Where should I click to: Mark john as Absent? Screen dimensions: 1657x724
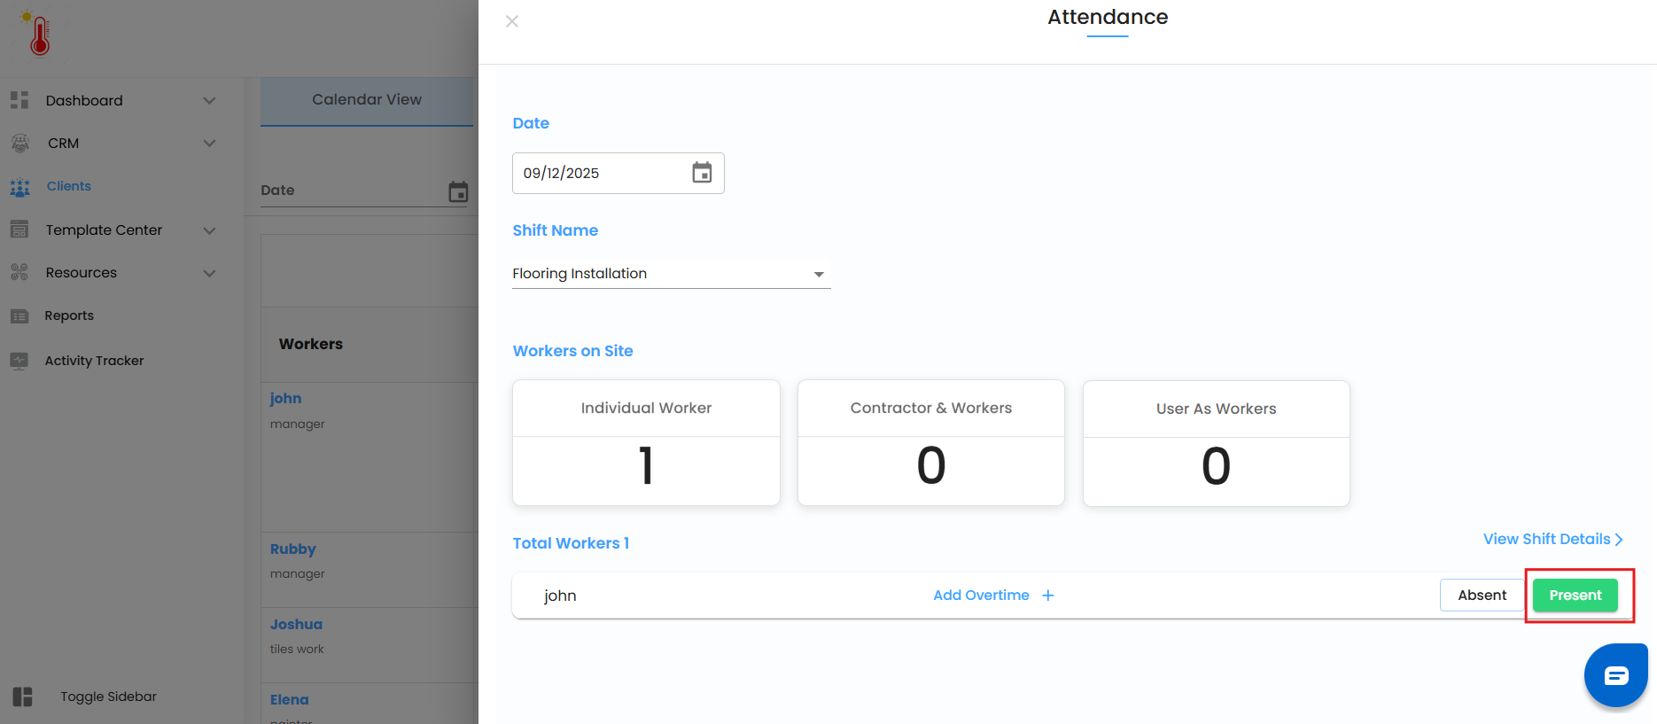click(x=1482, y=596)
